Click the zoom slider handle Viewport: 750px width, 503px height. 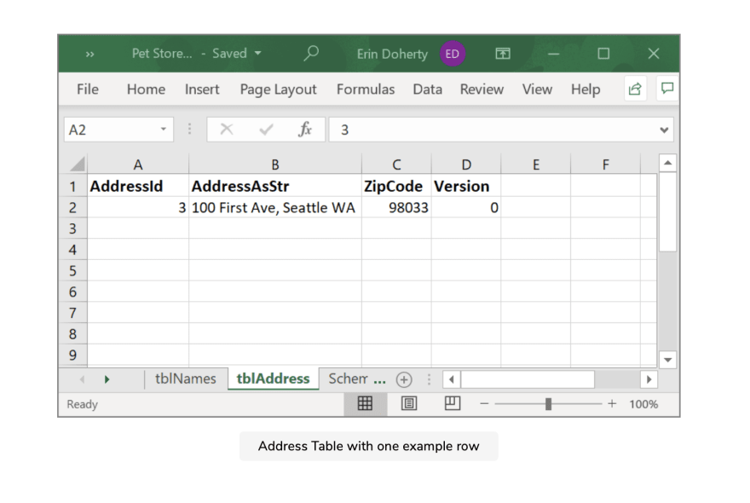[x=549, y=404]
